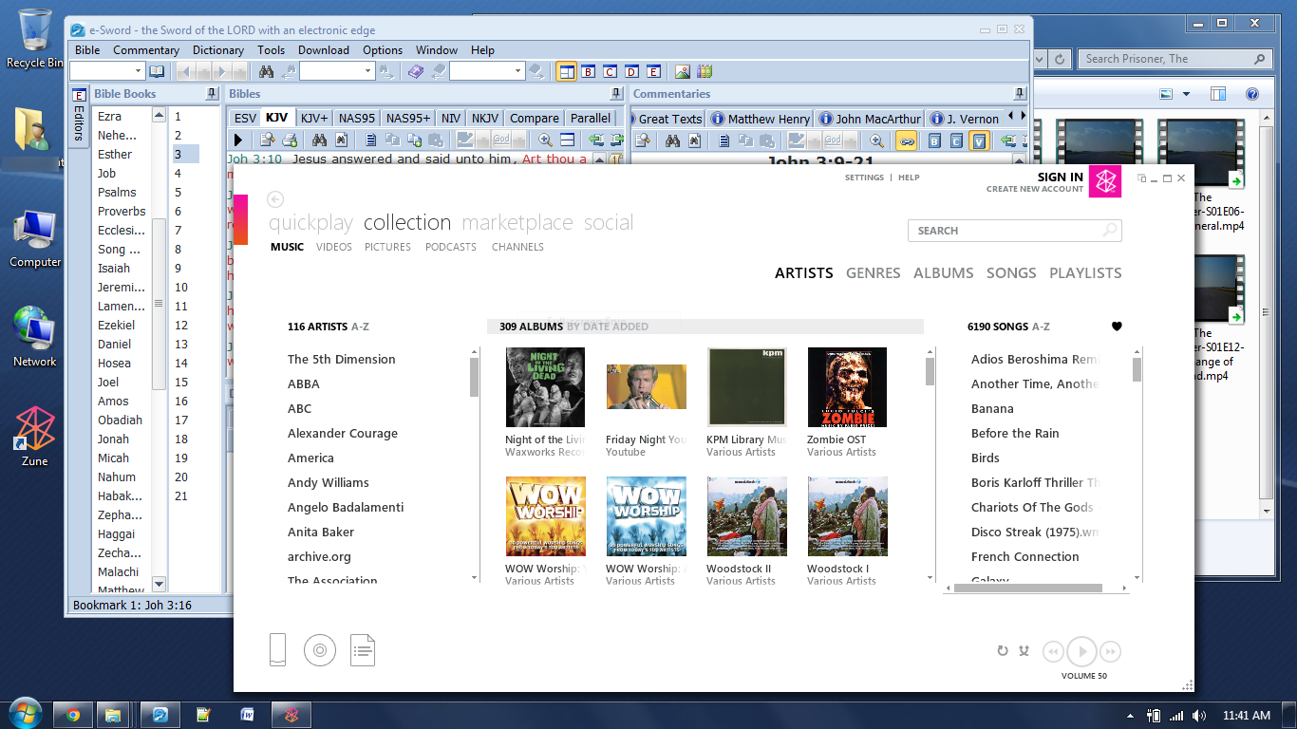
Task: Switch to the Matthew Henry commentary tab
Action: coord(761,119)
